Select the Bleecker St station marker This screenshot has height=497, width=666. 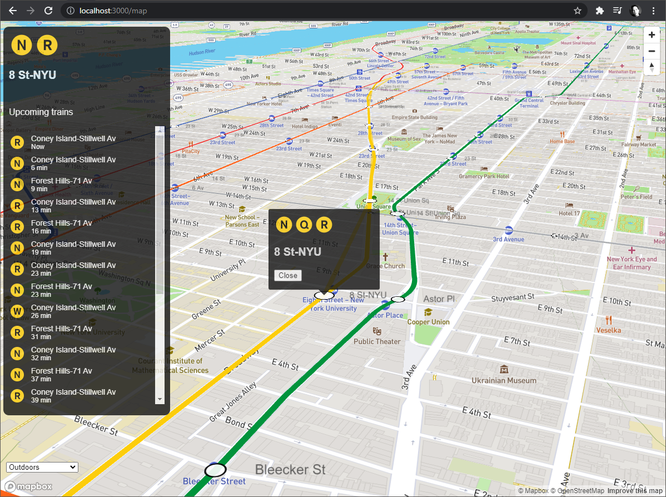pyautogui.click(x=215, y=470)
